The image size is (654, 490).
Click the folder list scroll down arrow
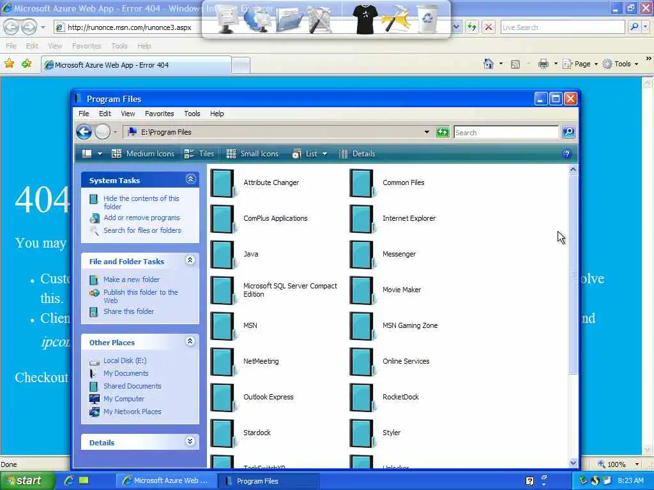[573, 463]
